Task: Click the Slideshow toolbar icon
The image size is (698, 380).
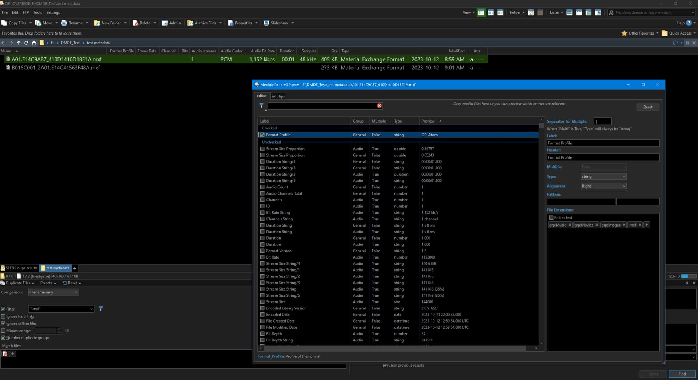Action: [266, 23]
